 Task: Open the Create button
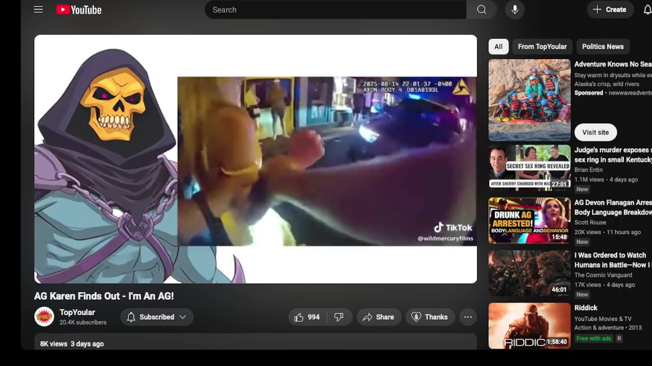click(x=610, y=10)
